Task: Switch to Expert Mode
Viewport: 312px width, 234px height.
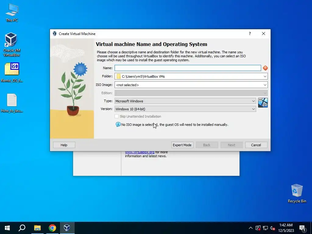Action: (182, 145)
